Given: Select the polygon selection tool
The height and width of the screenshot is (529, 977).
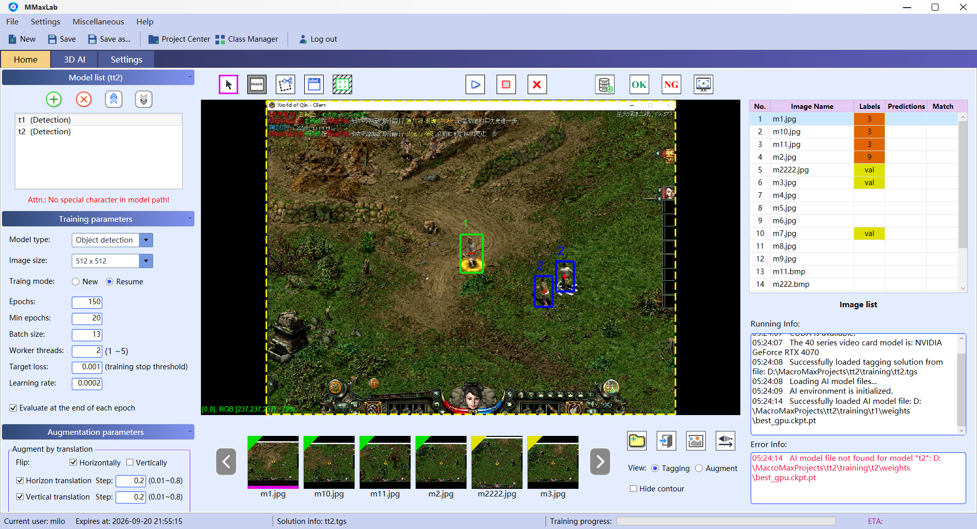Looking at the screenshot, I should tap(285, 84).
